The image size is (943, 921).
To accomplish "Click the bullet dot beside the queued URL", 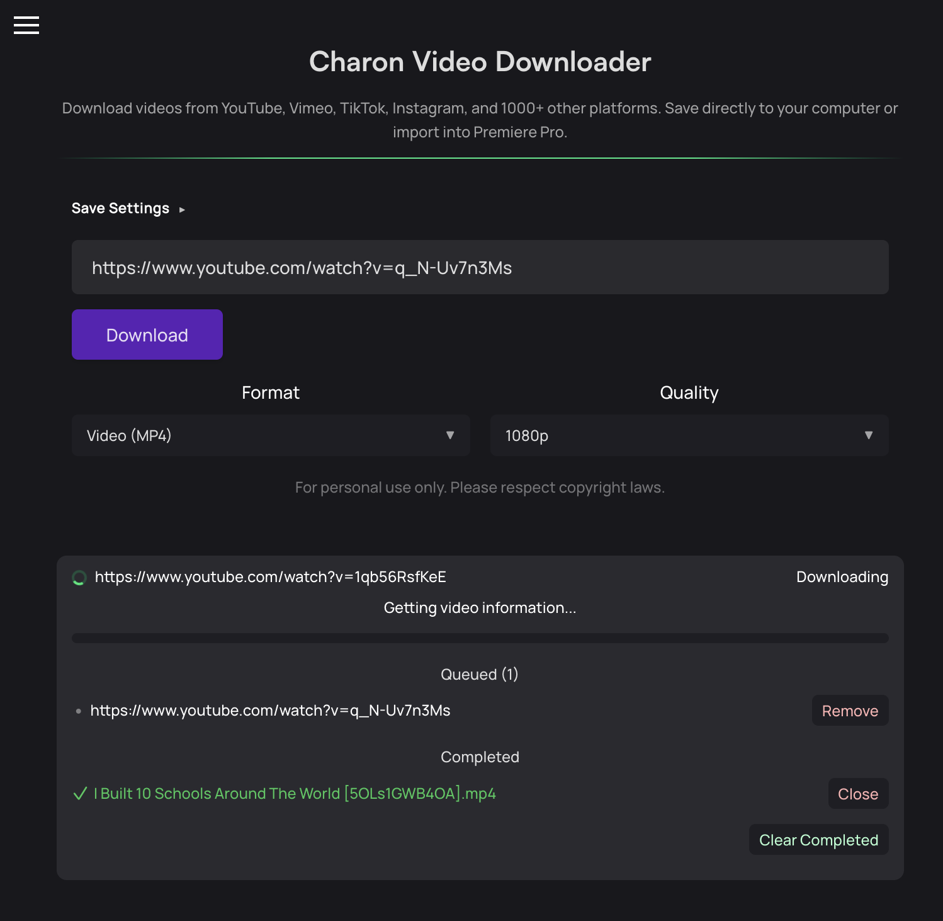I will [x=79, y=711].
